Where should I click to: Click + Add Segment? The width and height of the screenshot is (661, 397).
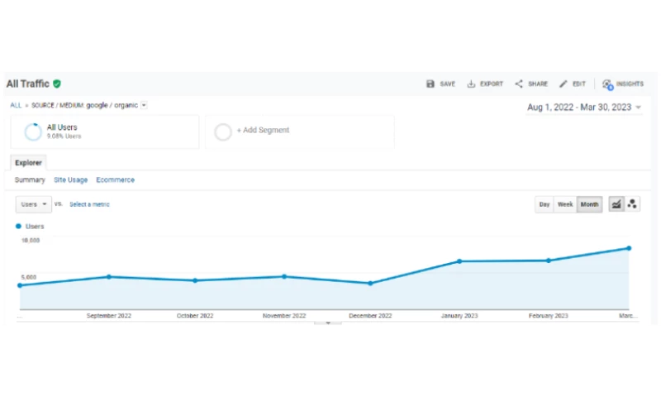263,130
